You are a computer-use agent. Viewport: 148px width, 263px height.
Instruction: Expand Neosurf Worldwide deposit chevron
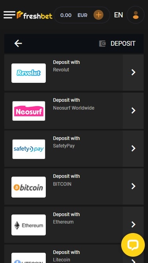tap(133, 110)
